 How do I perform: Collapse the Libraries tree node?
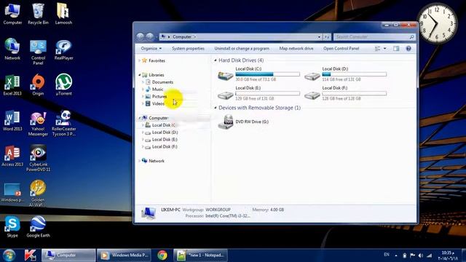tap(139, 75)
